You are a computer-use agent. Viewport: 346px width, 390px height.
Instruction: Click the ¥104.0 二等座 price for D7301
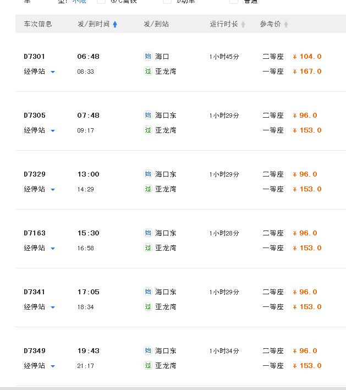pyautogui.click(x=307, y=57)
